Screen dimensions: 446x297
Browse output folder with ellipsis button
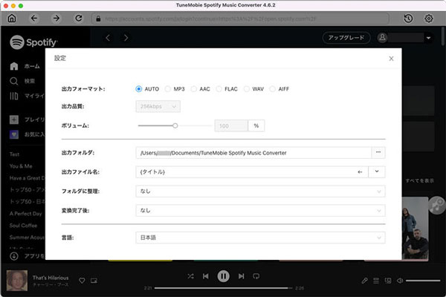coord(378,153)
